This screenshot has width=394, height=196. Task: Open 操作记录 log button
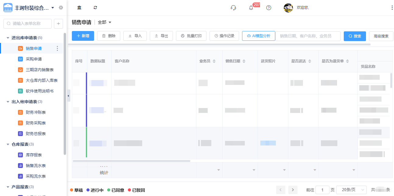coord(224,36)
